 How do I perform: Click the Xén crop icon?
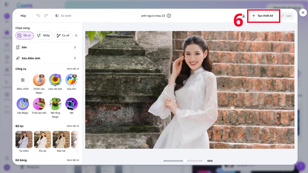tap(18, 47)
